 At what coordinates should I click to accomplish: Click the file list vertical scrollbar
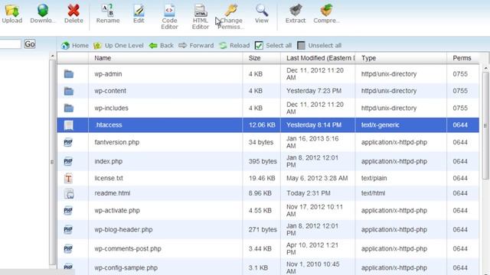point(485,125)
